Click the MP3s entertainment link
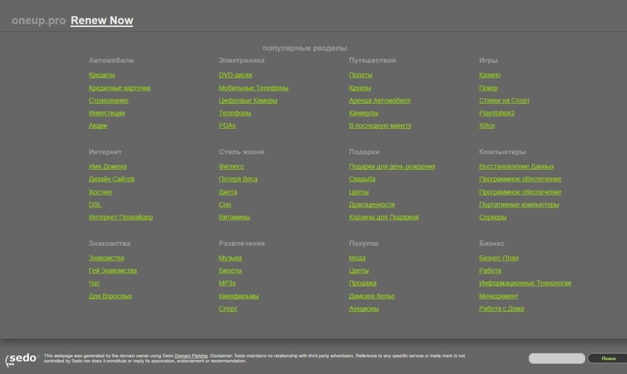 [x=227, y=283]
